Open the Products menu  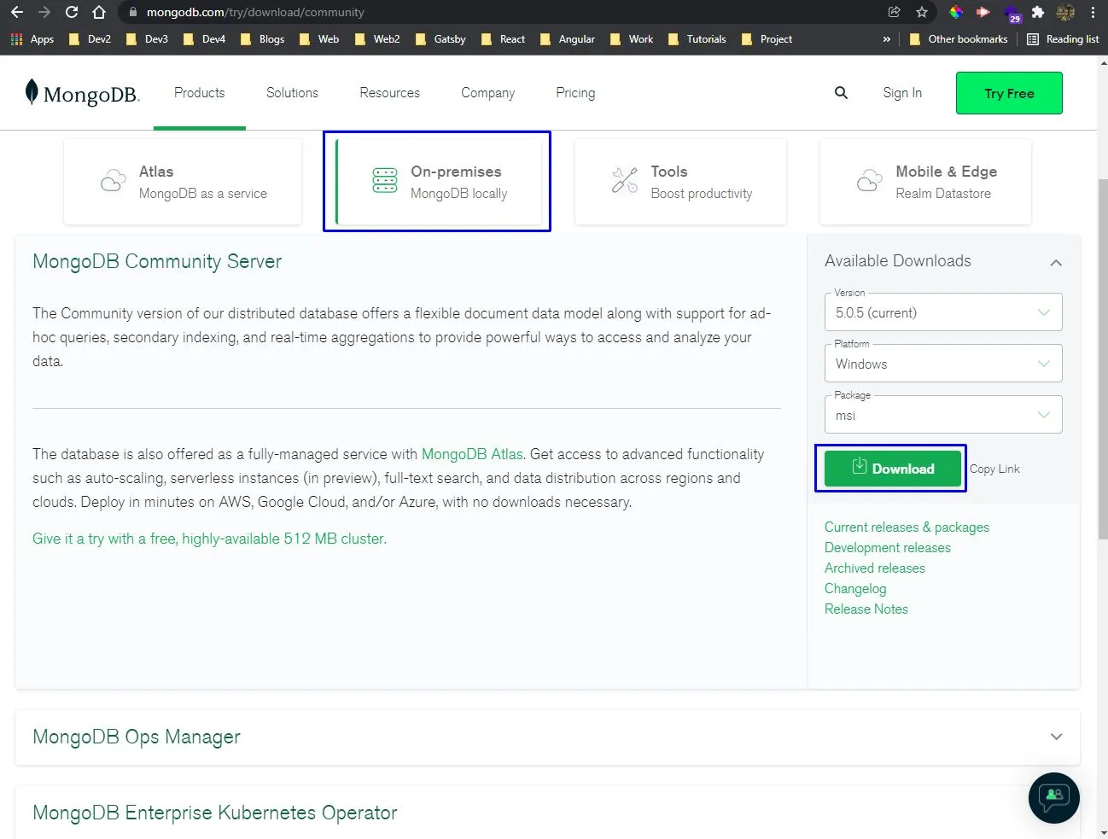[x=200, y=93]
